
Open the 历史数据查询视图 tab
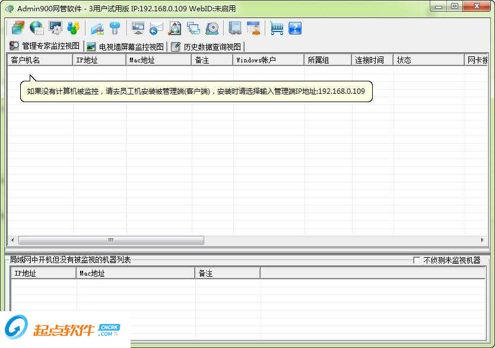pos(207,47)
